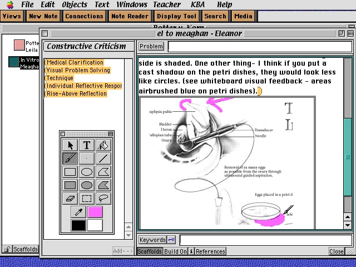Screen dimensions: 356x267
Task: Collapse the tool palette window shade
Action: click(111, 134)
